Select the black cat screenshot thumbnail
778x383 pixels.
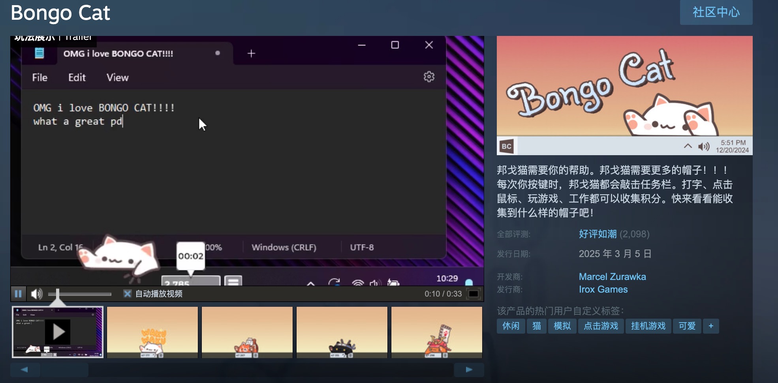[342, 332]
